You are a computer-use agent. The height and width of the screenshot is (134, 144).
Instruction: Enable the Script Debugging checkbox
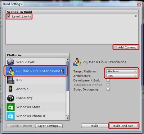[x=108, y=89]
